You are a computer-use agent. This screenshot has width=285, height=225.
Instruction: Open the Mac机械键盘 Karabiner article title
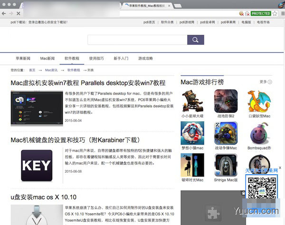coord(76,140)
